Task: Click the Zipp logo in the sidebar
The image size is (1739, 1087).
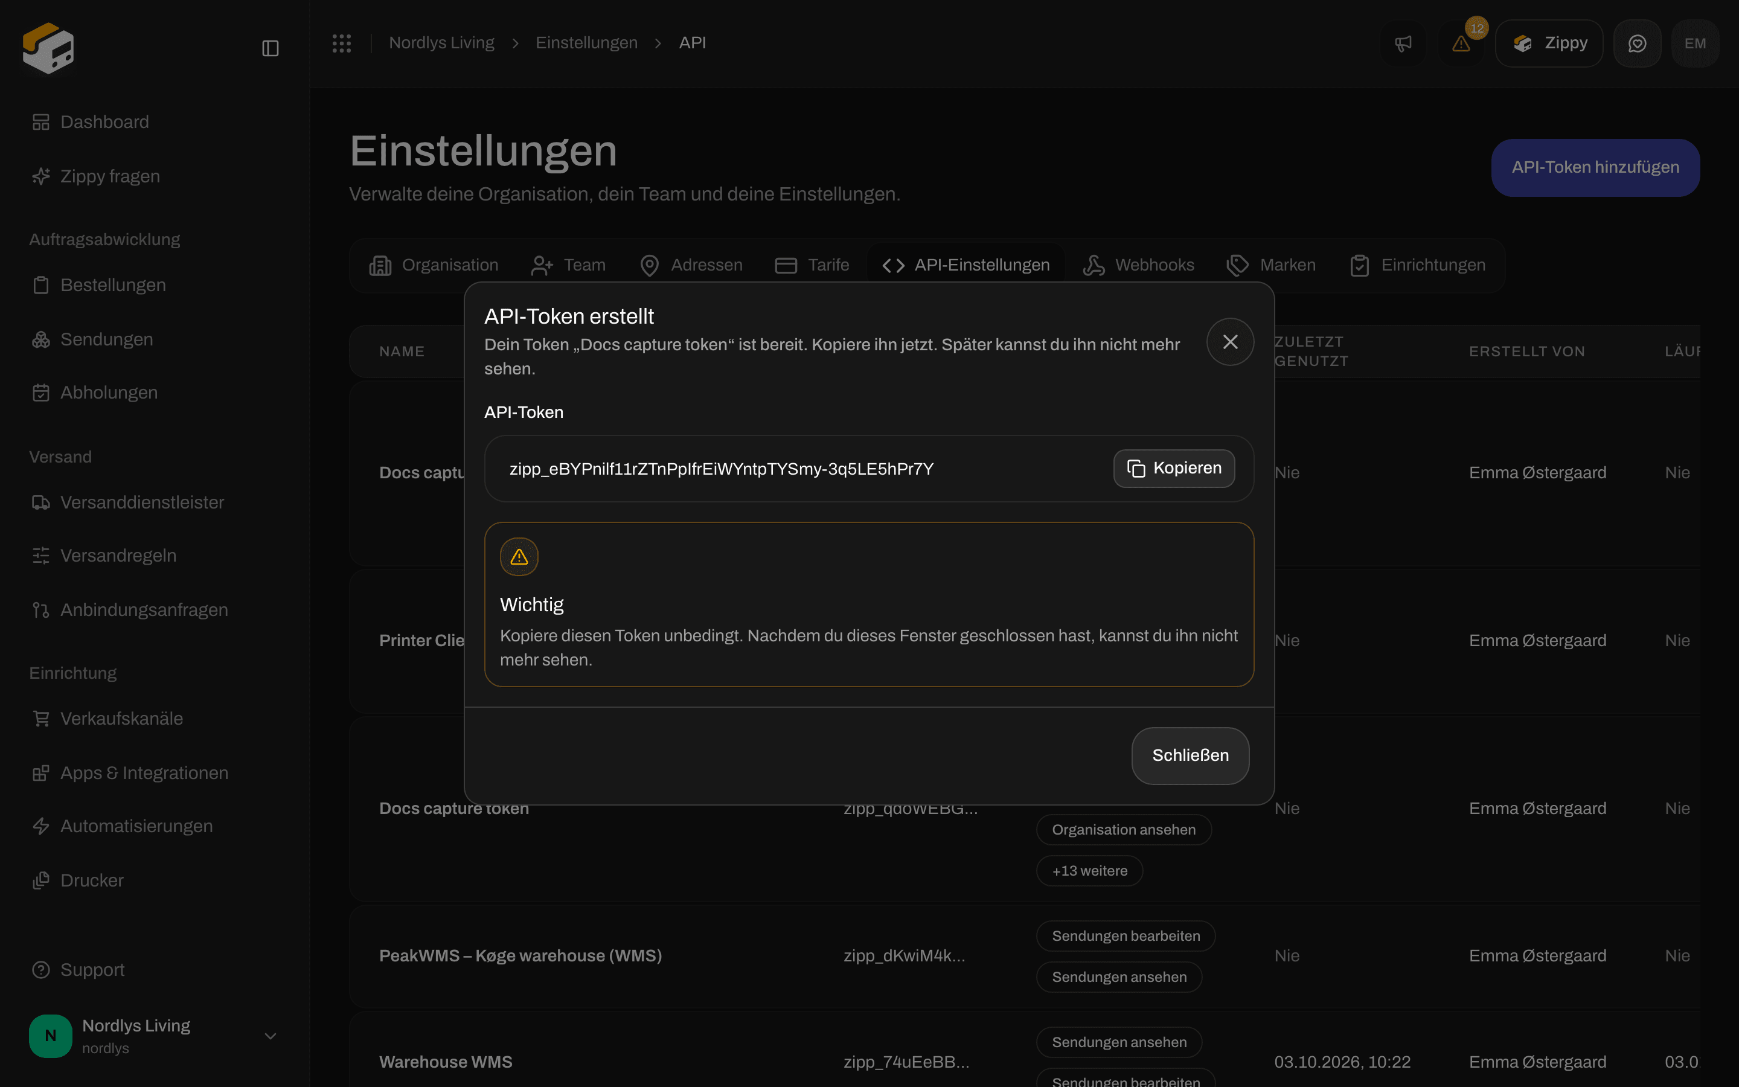Action: coord(48,48)
